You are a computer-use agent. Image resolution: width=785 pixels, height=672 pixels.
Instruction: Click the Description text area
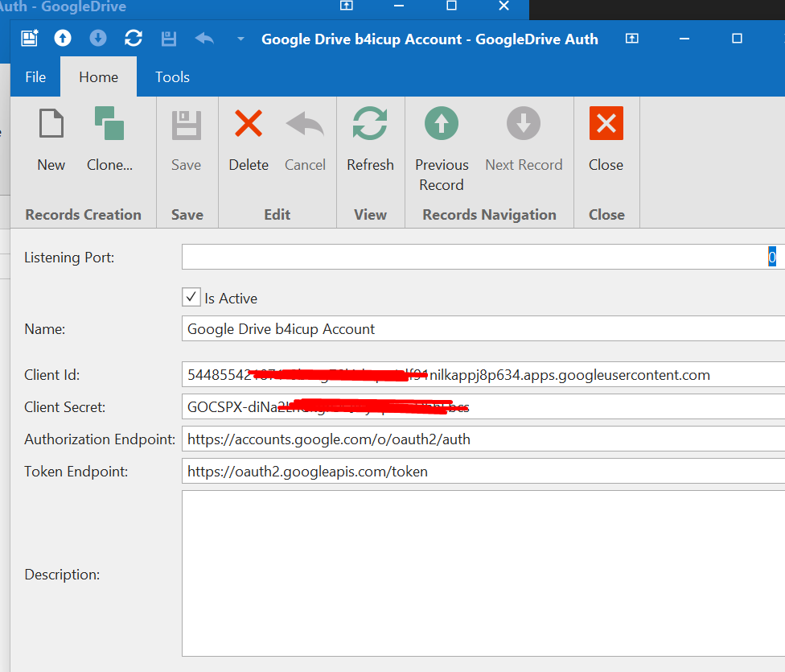point(483,573)
